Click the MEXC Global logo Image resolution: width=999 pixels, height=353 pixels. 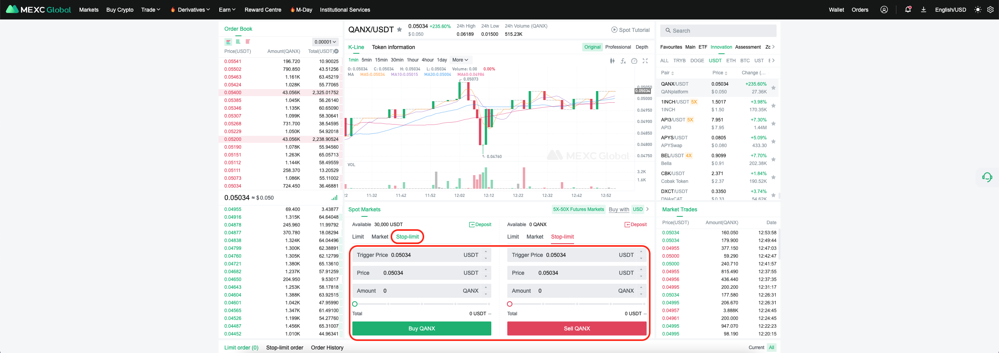39,10
